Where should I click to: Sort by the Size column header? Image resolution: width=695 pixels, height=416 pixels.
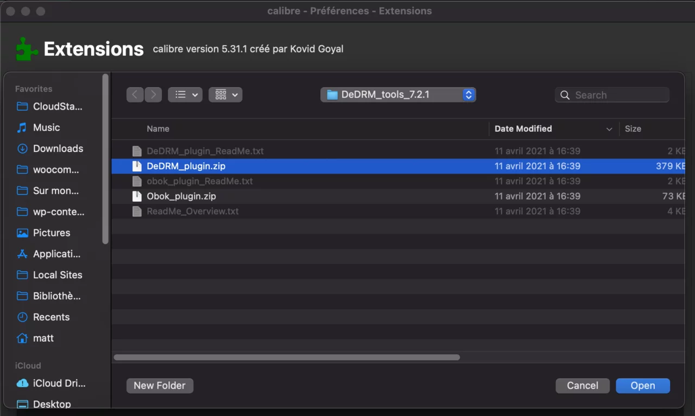tap(633, 129)
